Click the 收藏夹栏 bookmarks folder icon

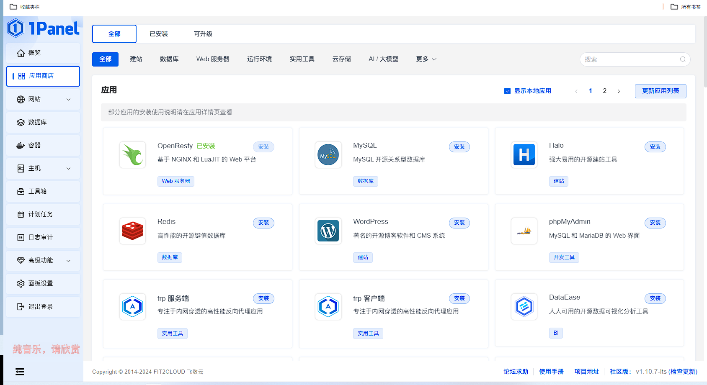(x=13, y=7)
